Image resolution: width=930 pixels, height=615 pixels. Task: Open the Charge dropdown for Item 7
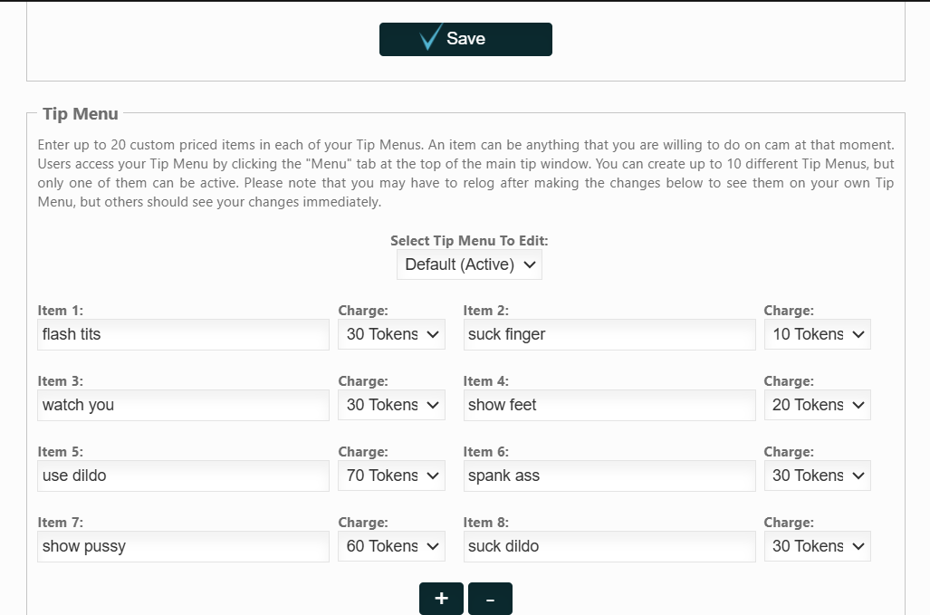[x=391, y=546]
